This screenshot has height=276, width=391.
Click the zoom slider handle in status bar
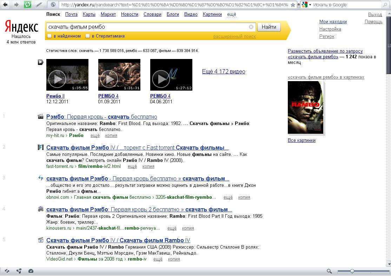coord(352,271)
